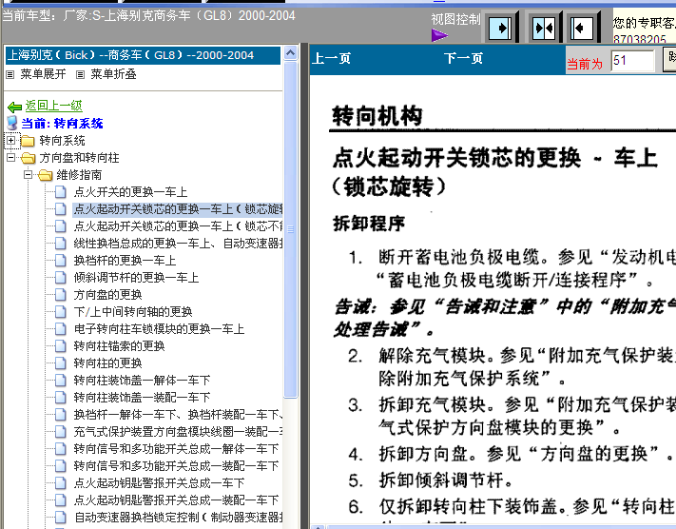676x529 pixels.
Task: Click left panel scrollbar up arrow
Action: click(x=291, y=53)
